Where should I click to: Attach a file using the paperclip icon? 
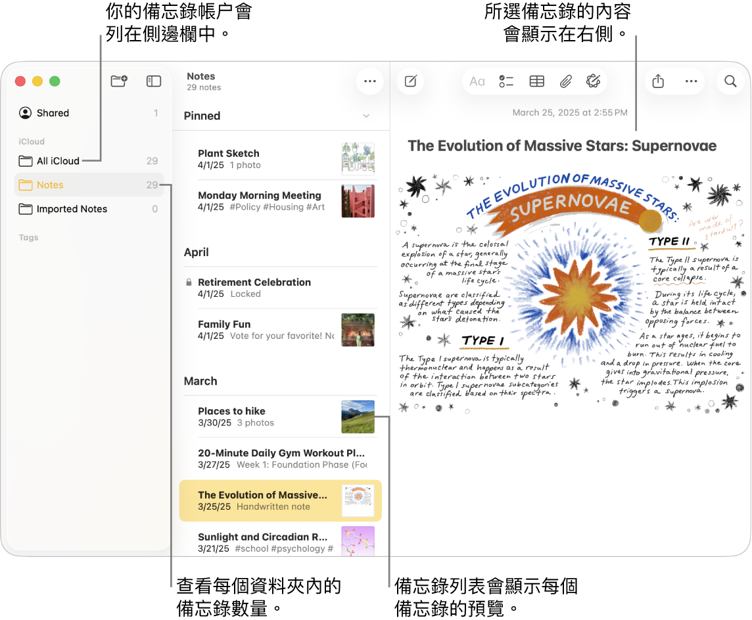(x=565, y=81)
